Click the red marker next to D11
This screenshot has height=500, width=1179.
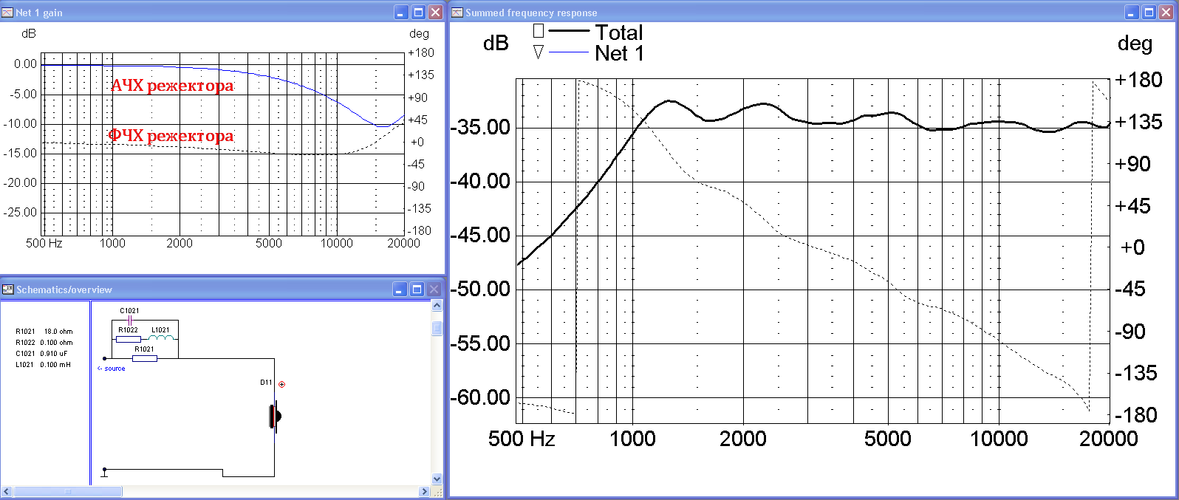pos(281,384)
